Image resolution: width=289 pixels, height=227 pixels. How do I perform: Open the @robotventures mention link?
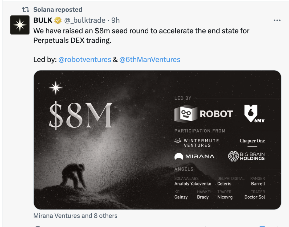pyautogui.click(x=85, y=60)
